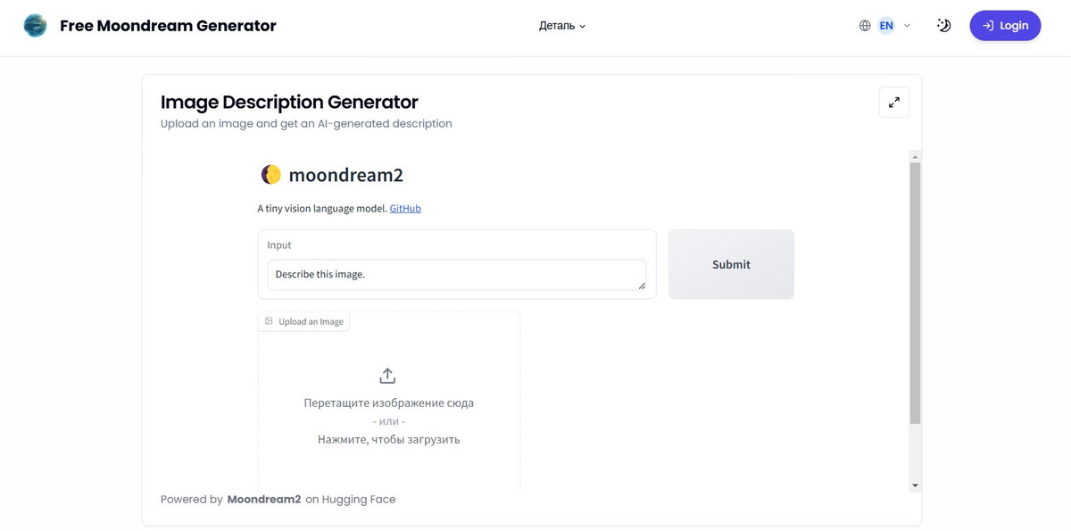Open the EN language selector
This screenshot has height=531, width=1071.
coord(886,26)
